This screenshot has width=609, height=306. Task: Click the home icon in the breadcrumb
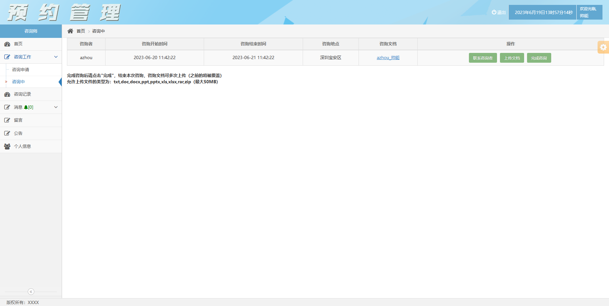[70, 31]
